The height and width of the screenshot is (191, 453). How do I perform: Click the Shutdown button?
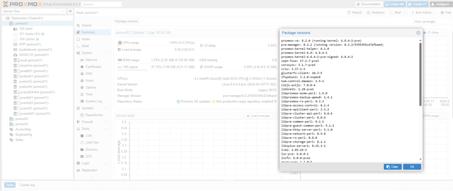coord(376,13)
